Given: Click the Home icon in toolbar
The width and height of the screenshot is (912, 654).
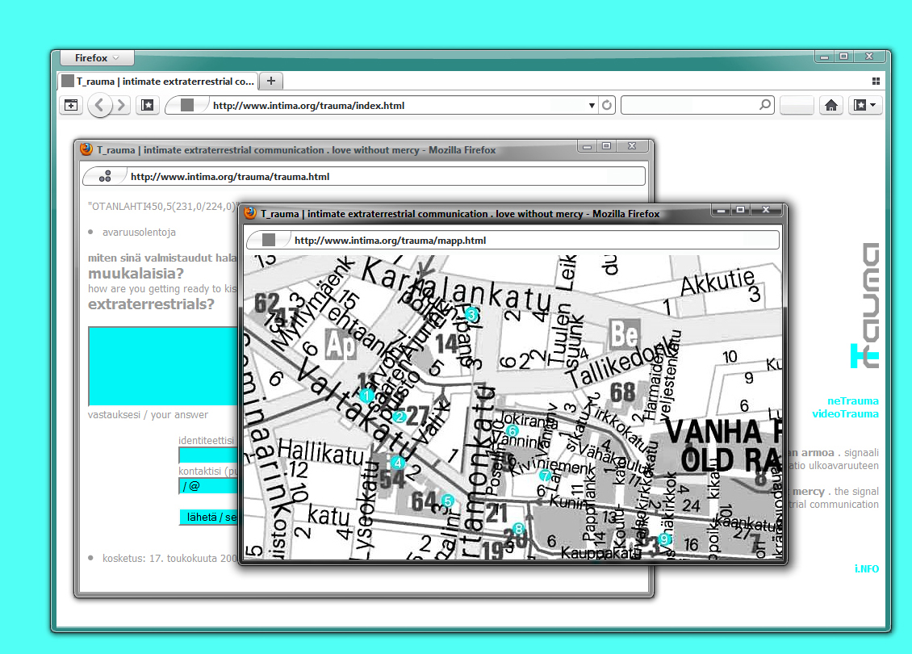Looking at the screenshot, I should [830, 106].
